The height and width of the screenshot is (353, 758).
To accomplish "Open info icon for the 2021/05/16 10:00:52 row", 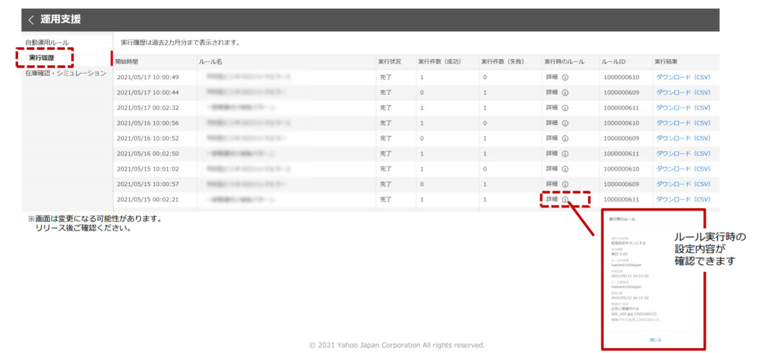I will coord(565,139).
